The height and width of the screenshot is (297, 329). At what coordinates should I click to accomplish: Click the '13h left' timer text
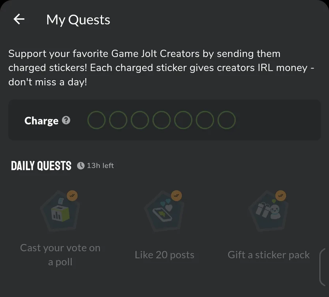pyautogui.click(x=100, y=166)
